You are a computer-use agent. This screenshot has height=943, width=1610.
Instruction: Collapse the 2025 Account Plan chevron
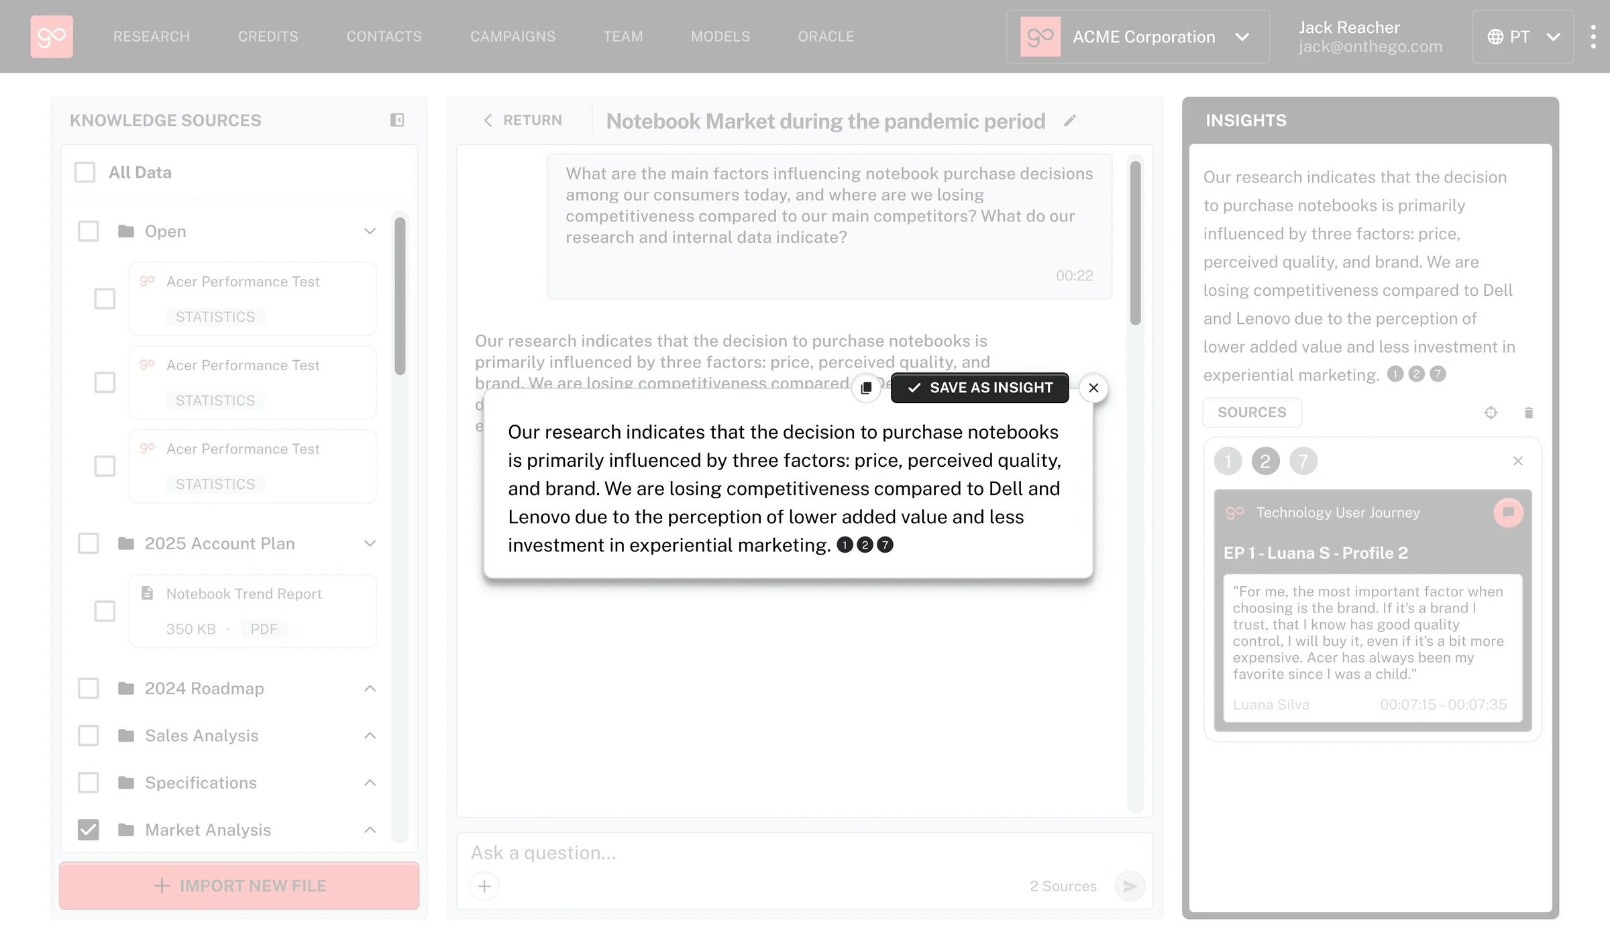(370, 543)
